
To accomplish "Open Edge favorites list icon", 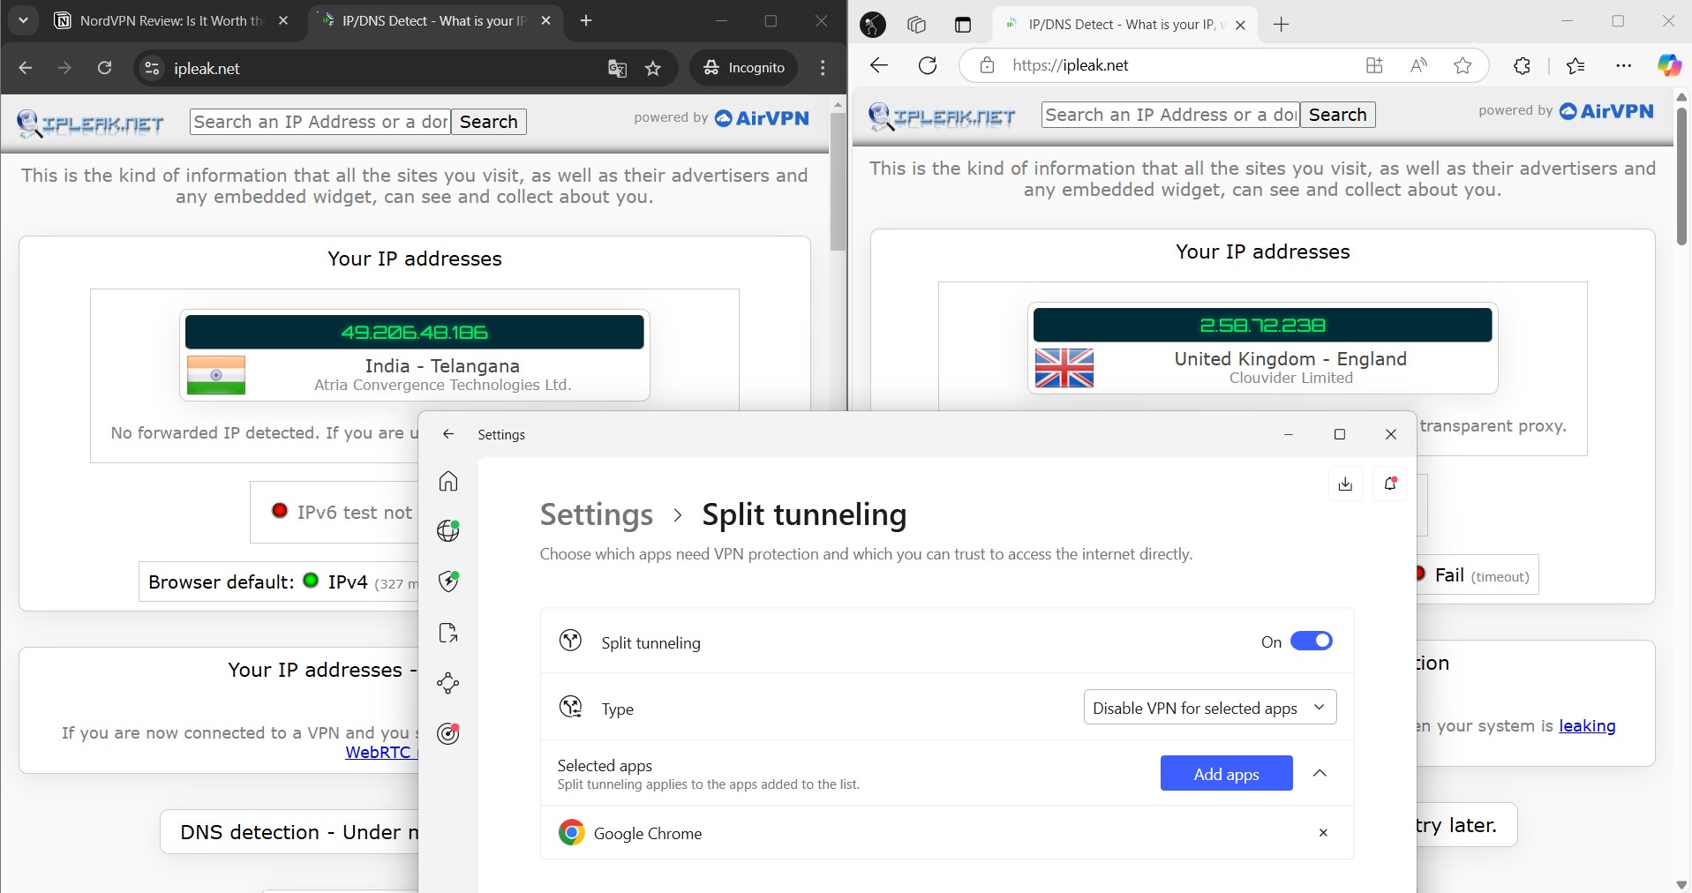I will [1575, 65].
